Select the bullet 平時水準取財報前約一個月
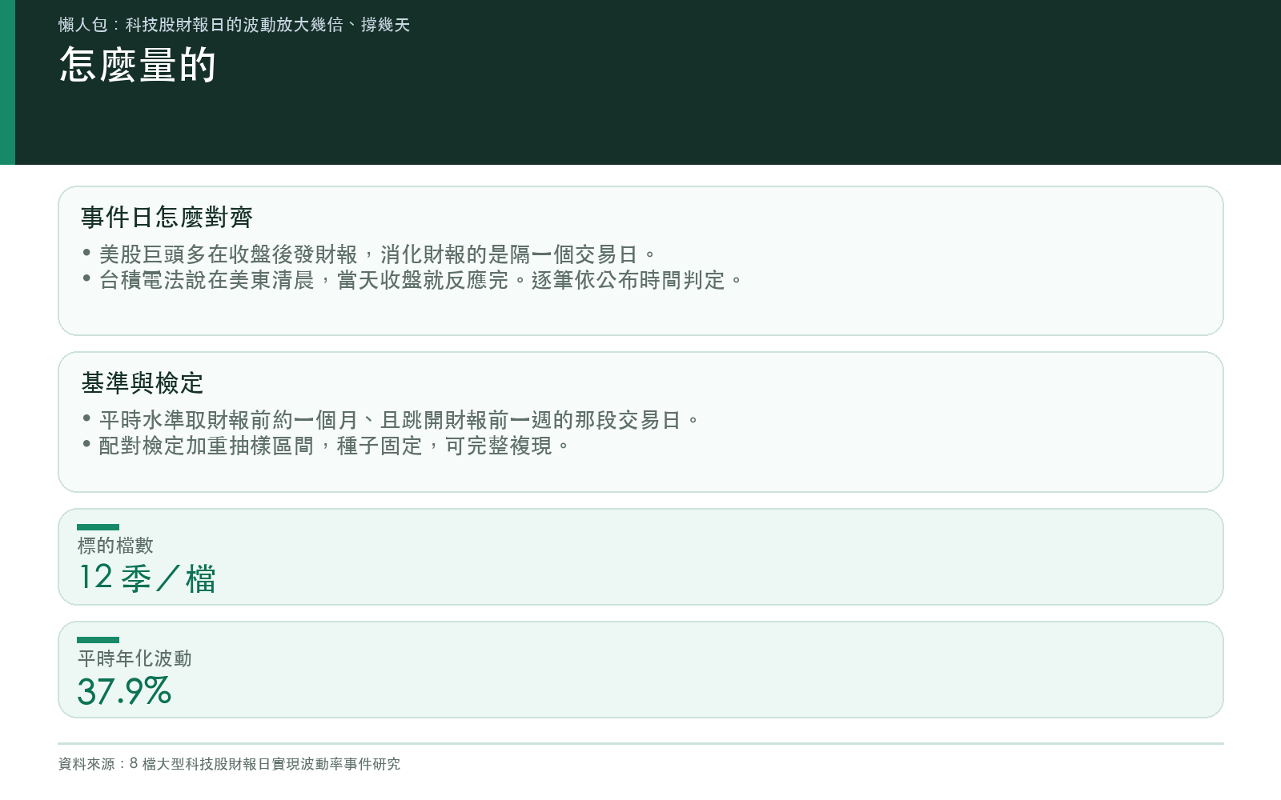The width and height of the screenshot is (1281, 800). click(x=391, y=420)
